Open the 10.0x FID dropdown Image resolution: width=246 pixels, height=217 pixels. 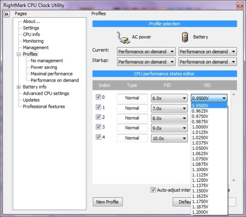point(169,138)
